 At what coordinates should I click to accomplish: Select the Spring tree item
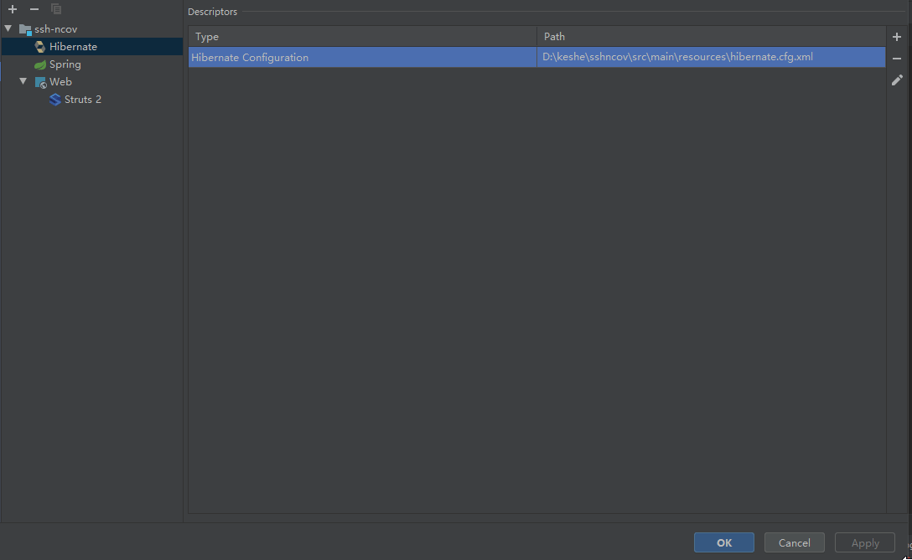65,64
